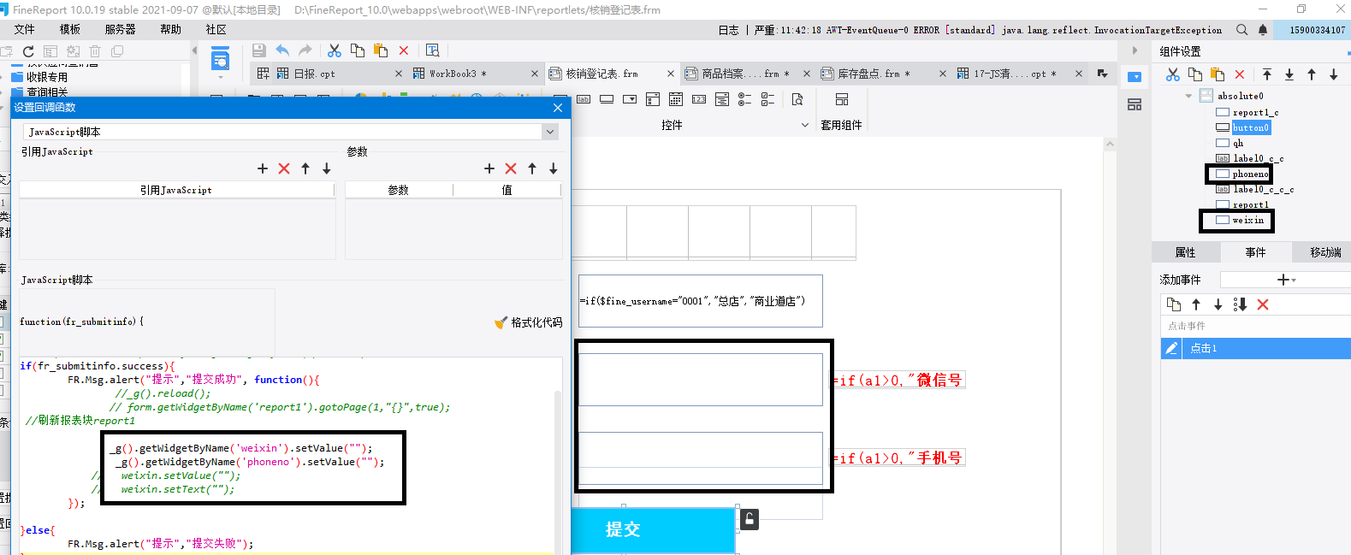Image resolution: width=1351 pixels, height=555 pixels.
Task: Open dropdown arrow under the preview icon
Action: (x=221, y=77)
